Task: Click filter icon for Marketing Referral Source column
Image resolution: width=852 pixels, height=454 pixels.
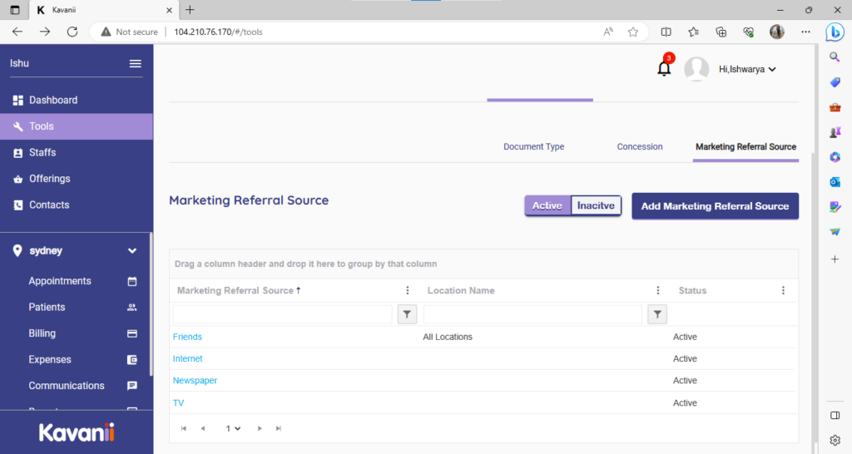Action: point(407,314)
